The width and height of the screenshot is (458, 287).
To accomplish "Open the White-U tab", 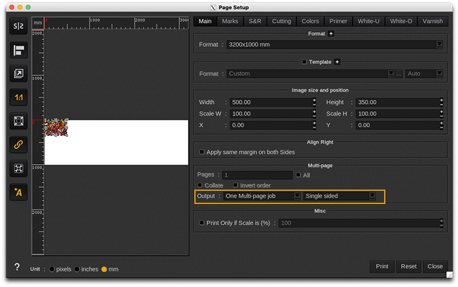I will [368, 22].
